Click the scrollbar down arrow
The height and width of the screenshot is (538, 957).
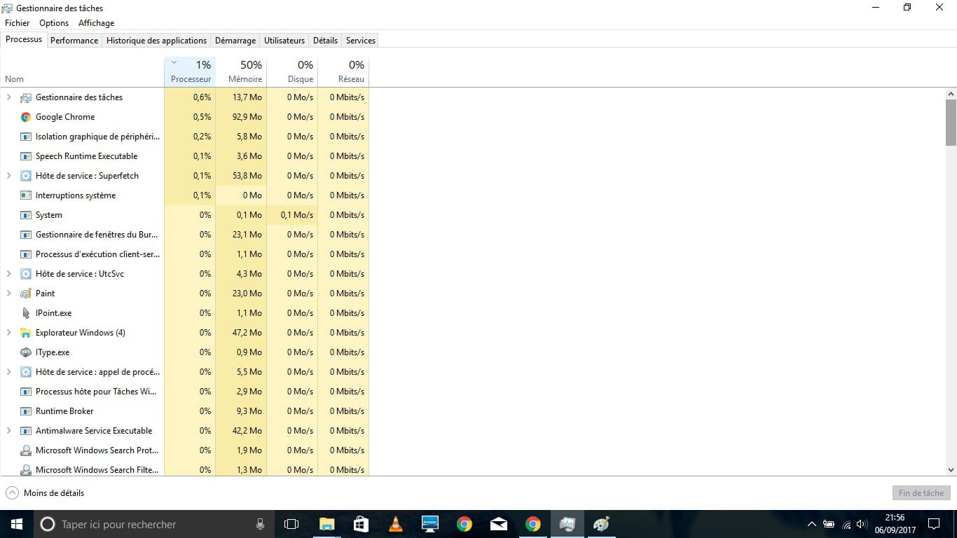951,470
